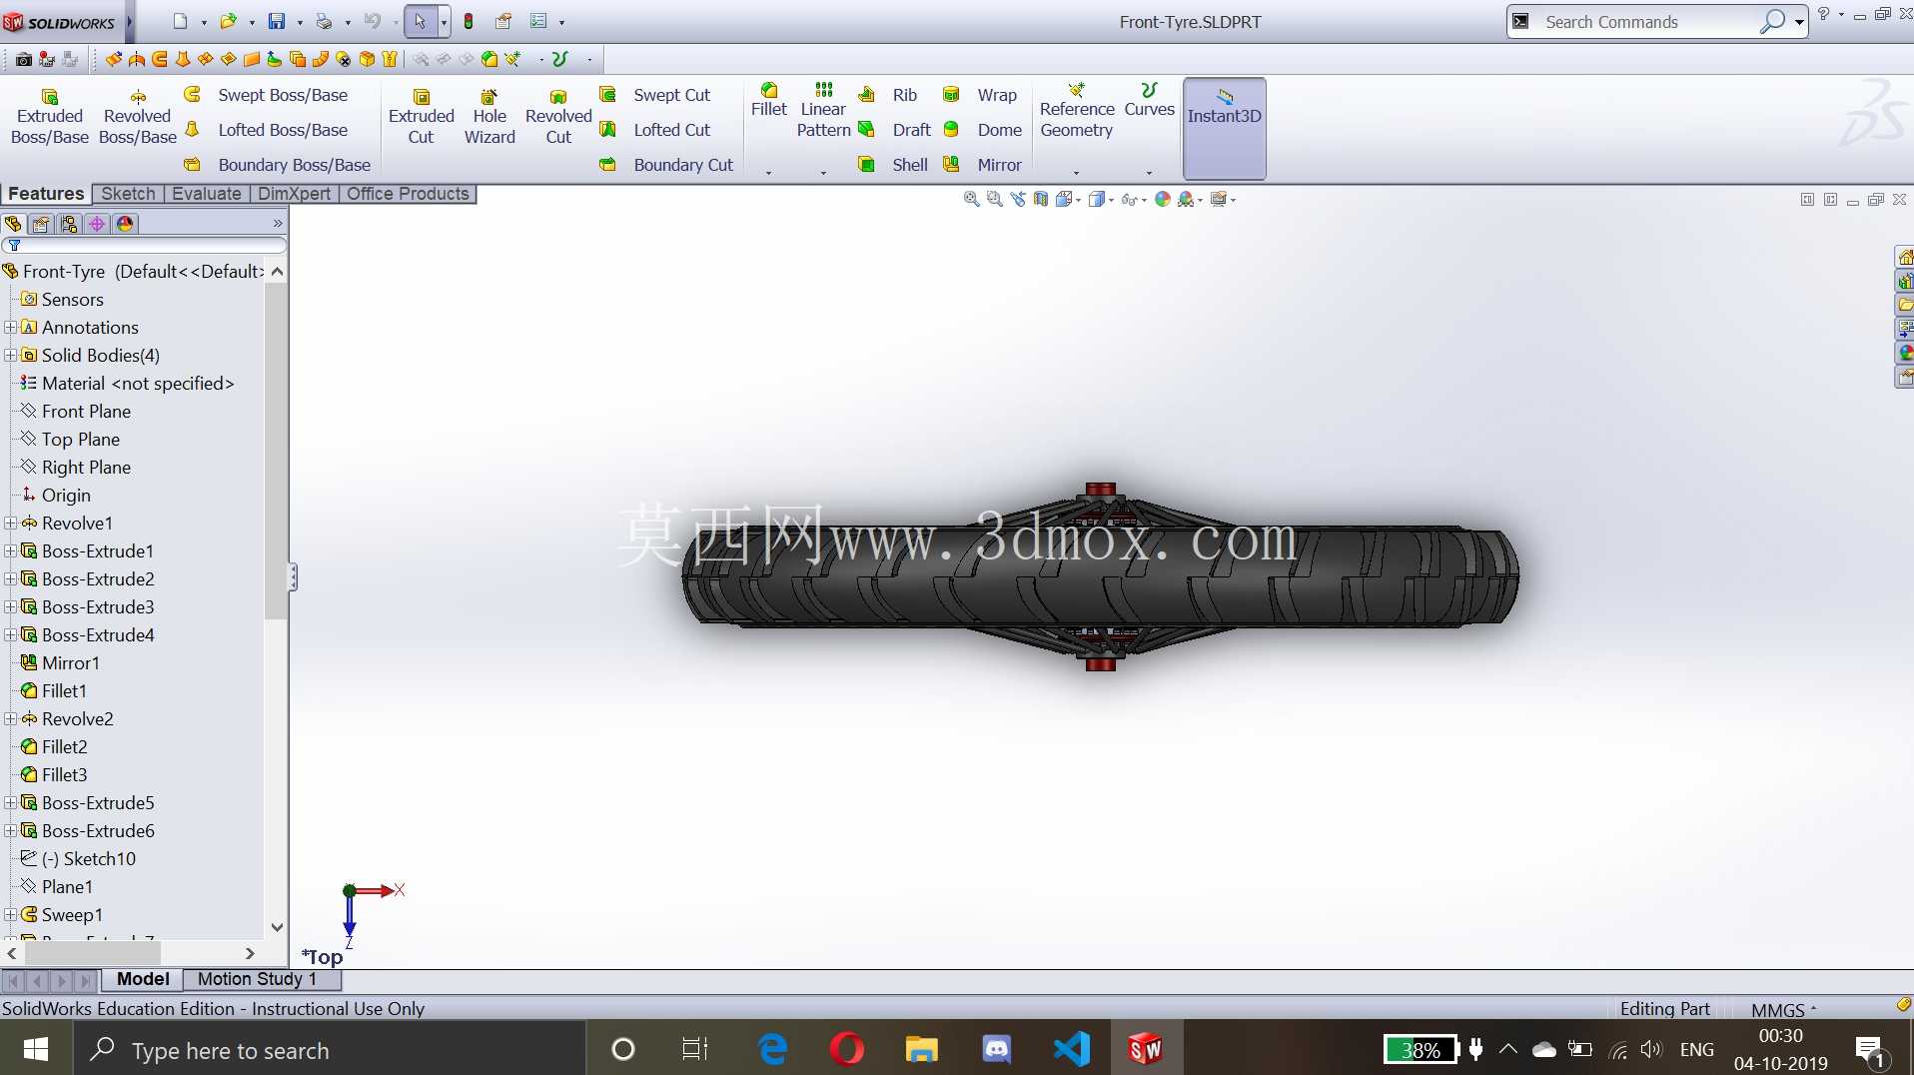Image resolution: width=1914 pixels, height=1075 pixels.
Task: Activate the Extruded Cut tool
Action: click(x=421, y=117)
